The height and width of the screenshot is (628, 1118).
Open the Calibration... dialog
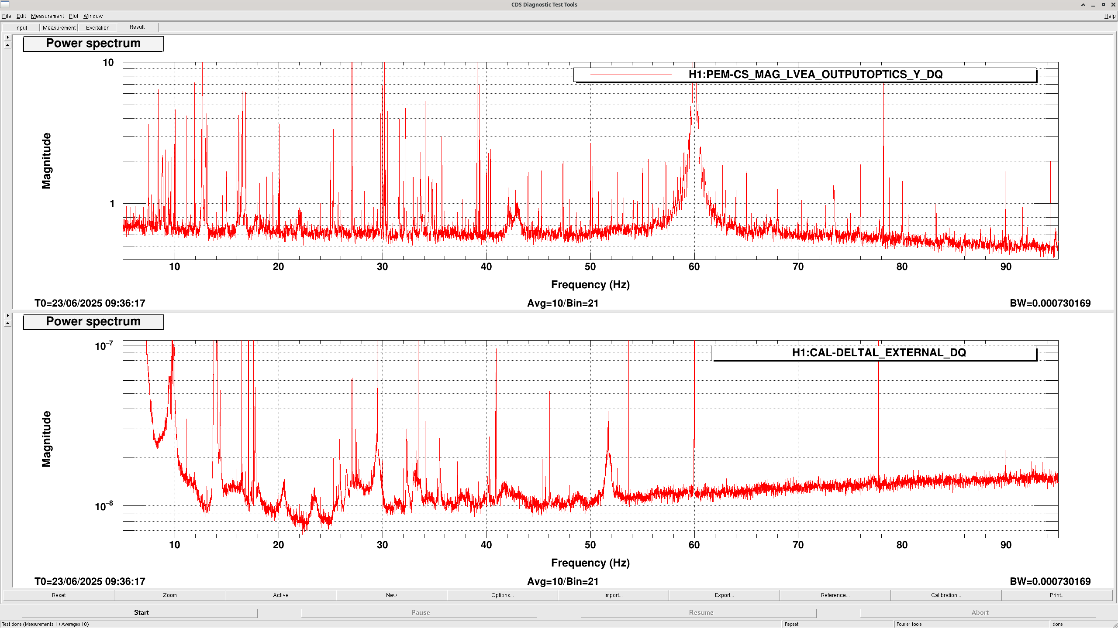(x=946, y=595)
